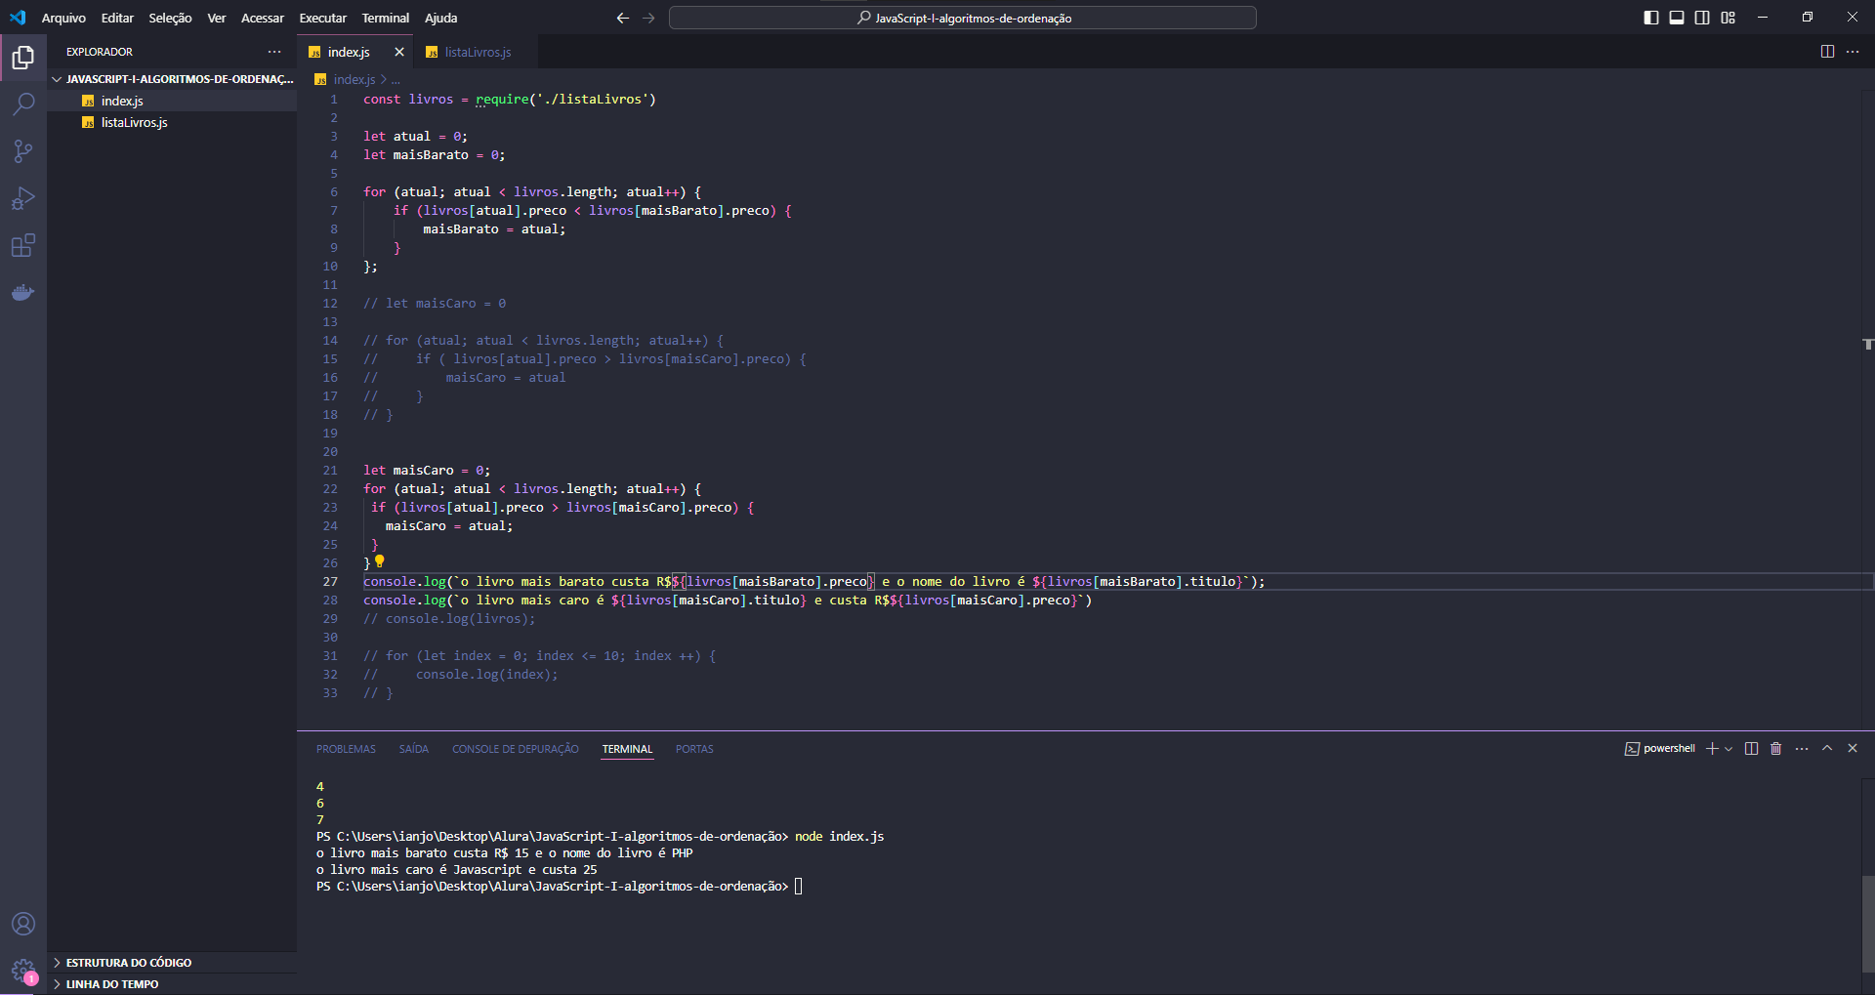Open the Extensions view icon

(x=23, y=245)
